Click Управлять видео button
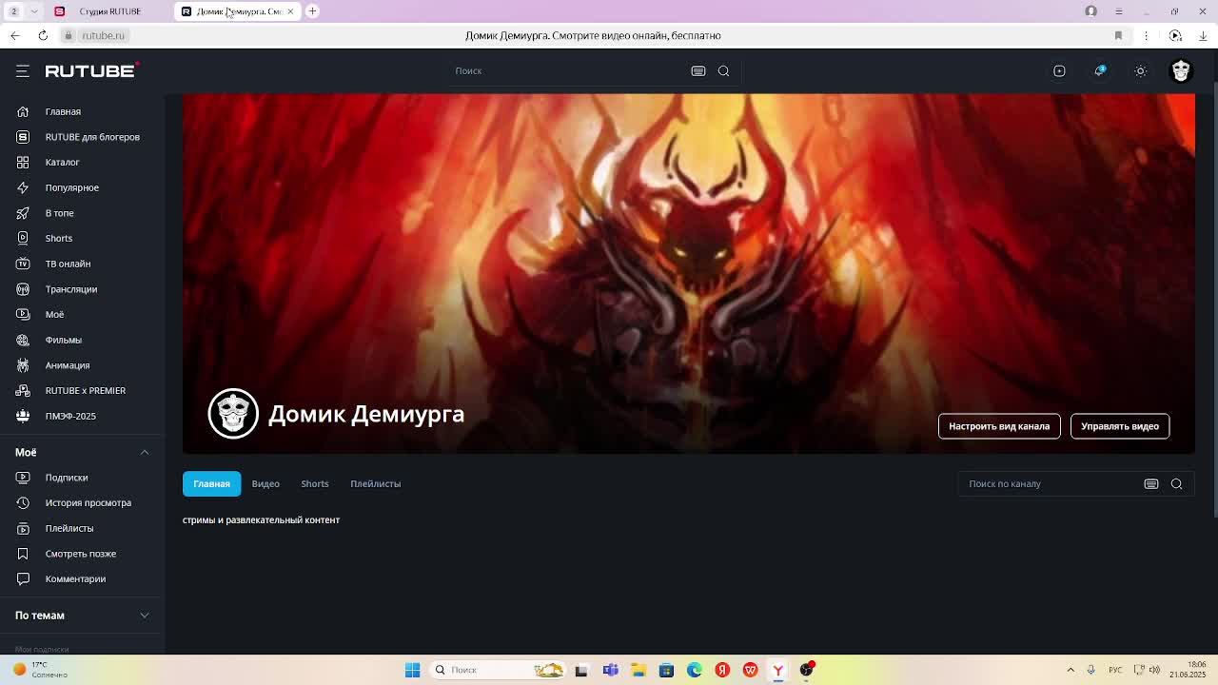This screenshot has width=1218, height=685. pos(1120,426)
